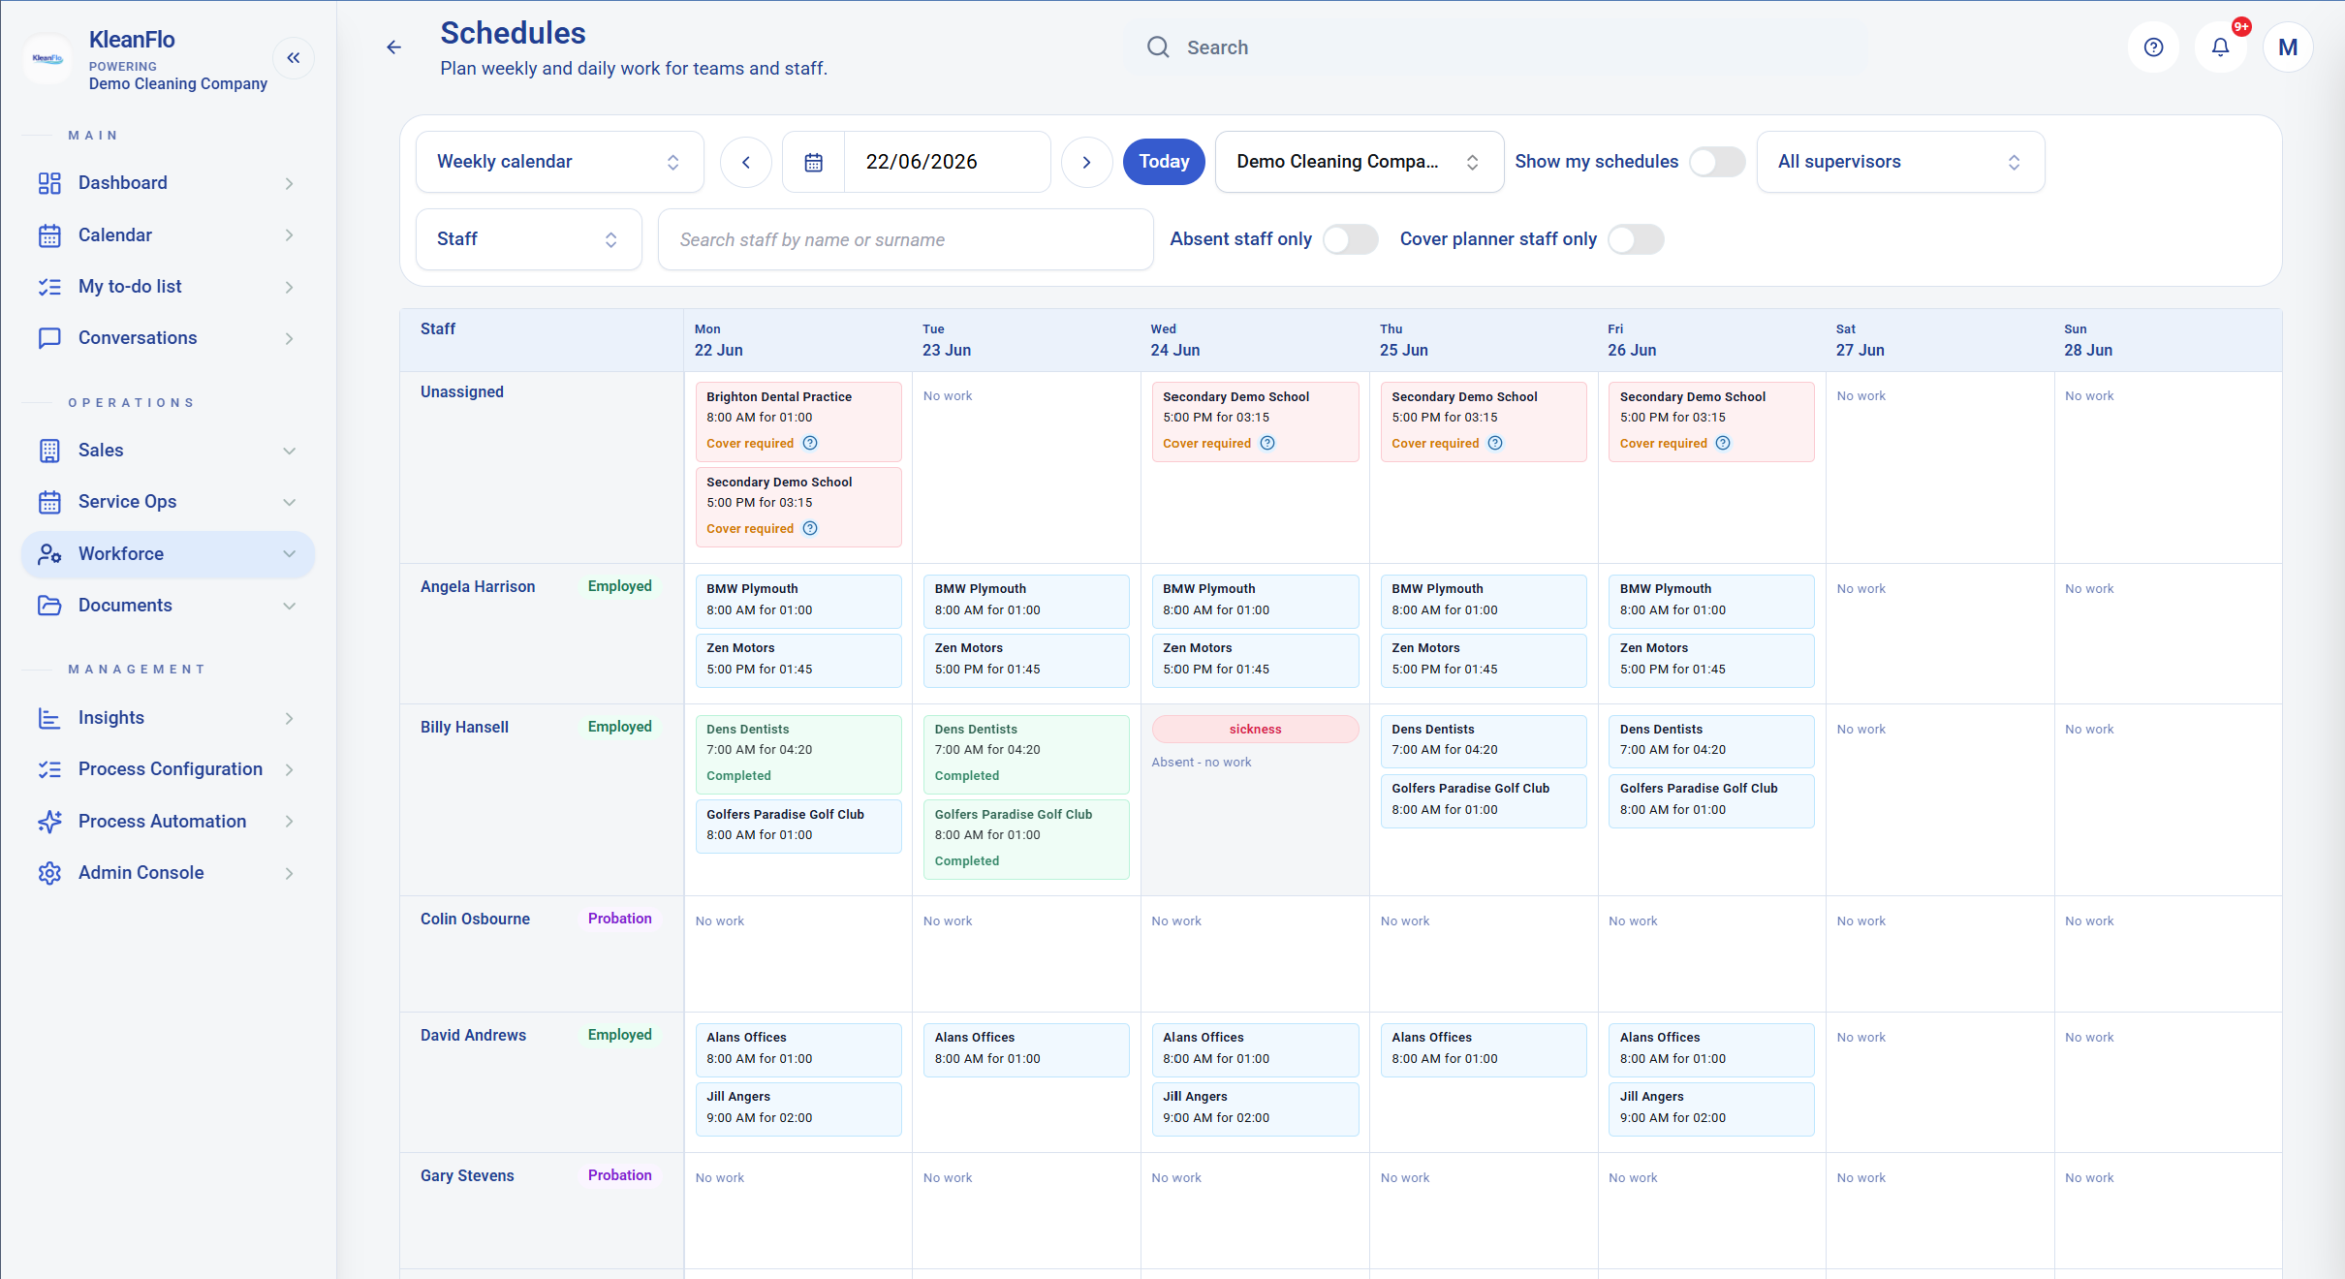Open Dashboard menu item
This screenshot has height=1279, width=2345.
[x=168, y=183]
